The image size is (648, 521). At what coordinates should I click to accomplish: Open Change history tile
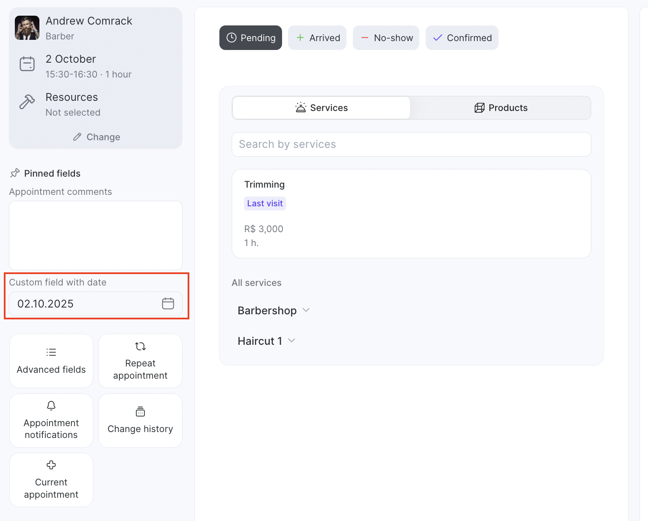140,421
